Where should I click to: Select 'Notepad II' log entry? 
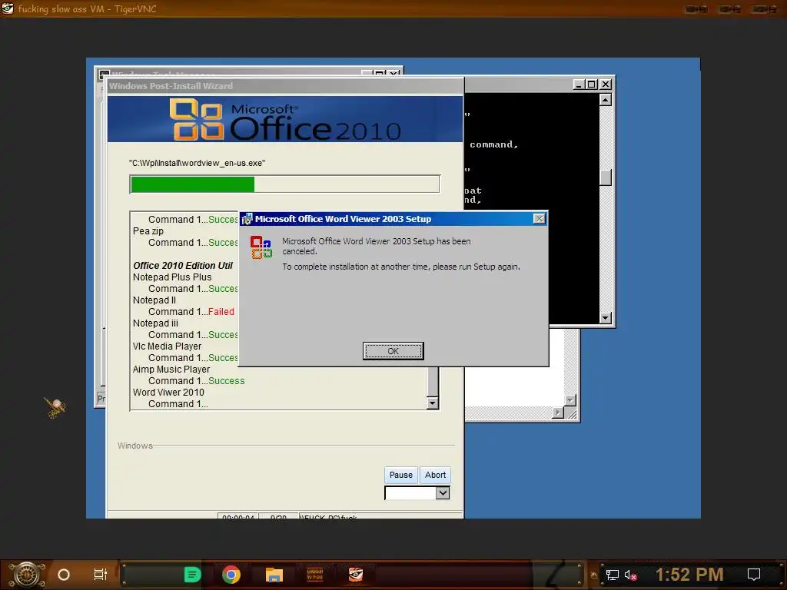pyautogui.click(x=154, y=300)
